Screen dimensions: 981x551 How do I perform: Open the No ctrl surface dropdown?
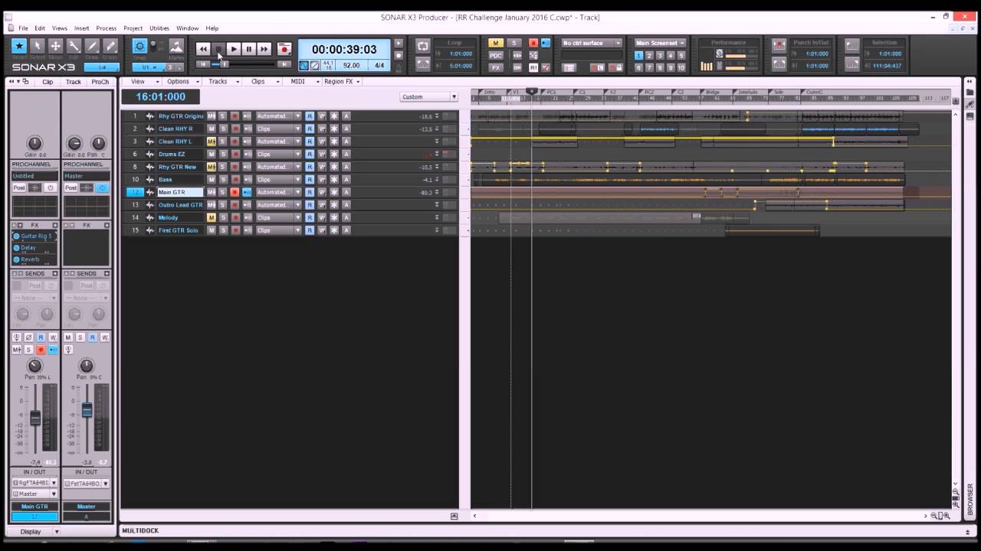[592, 43]
